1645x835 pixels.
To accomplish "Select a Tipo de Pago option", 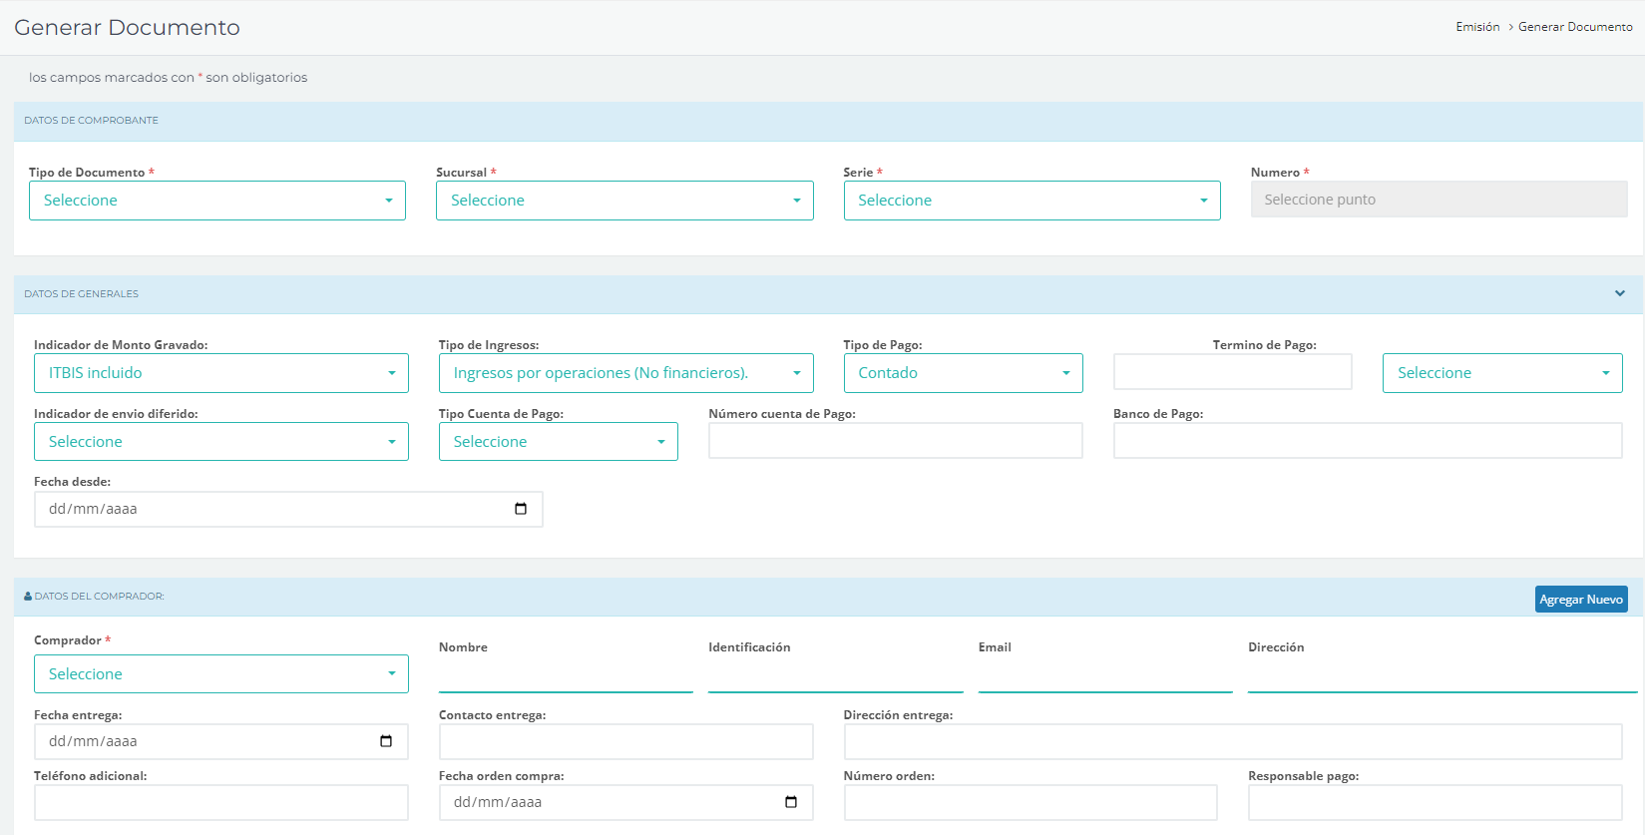I will pyautogui.click(x=962, y=373).
